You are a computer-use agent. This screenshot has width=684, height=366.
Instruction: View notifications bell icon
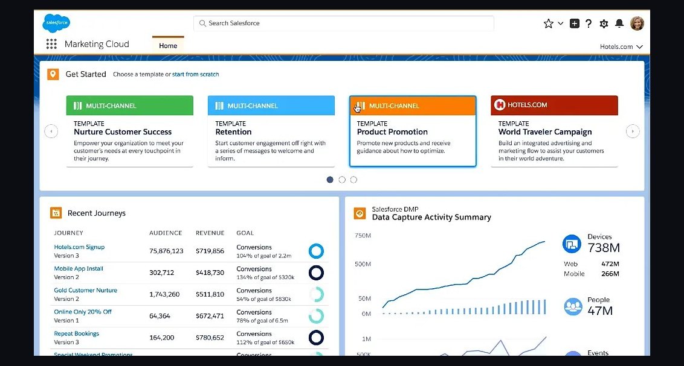pyautogui.click(x=619, y=24)
